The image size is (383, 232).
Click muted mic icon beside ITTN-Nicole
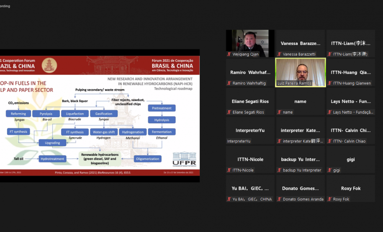pos(229,170)
